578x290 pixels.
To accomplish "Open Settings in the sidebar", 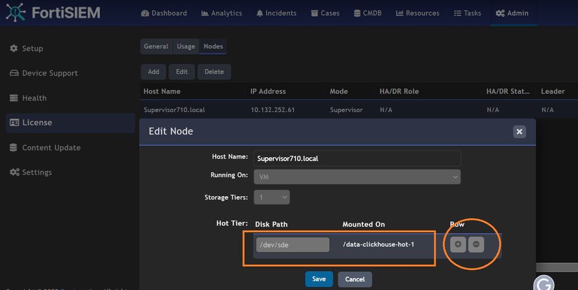I will 31,172.
